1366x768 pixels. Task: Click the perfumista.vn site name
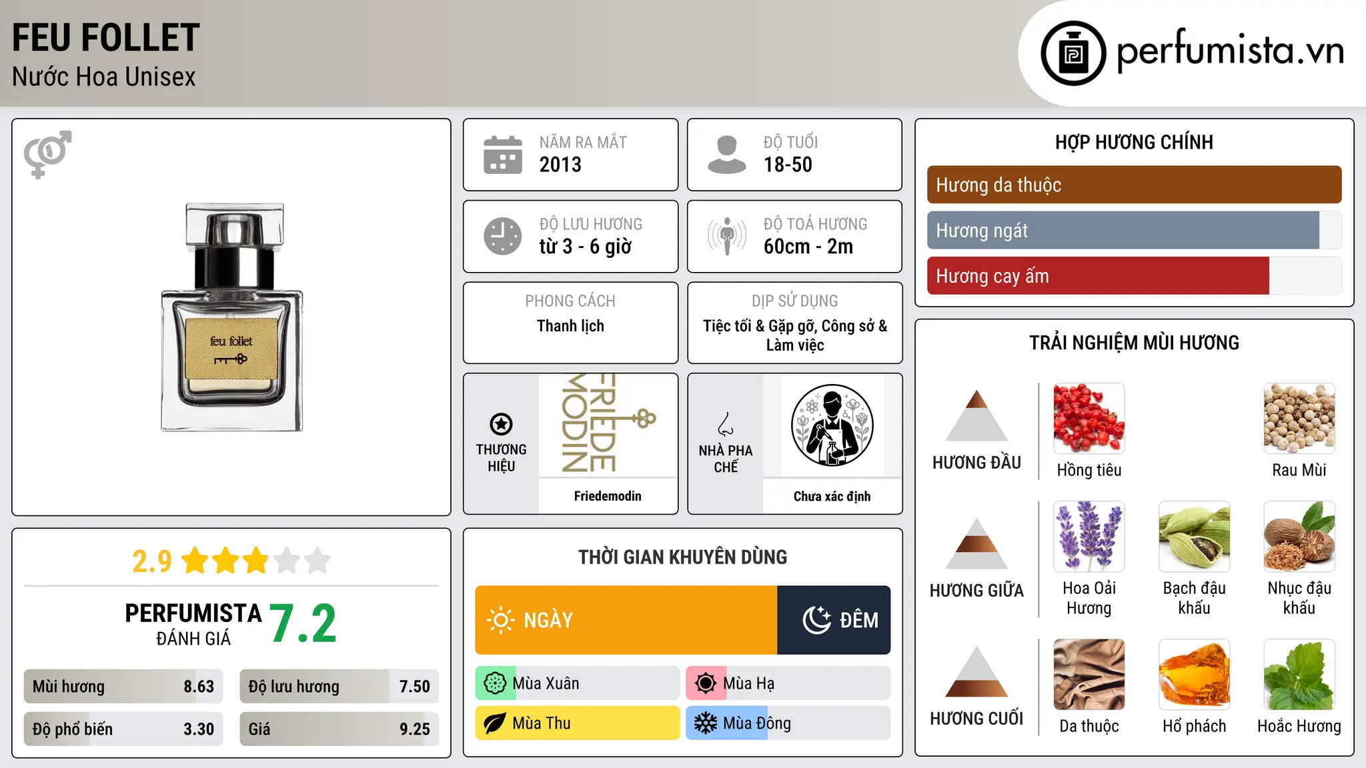[1231, 51]
